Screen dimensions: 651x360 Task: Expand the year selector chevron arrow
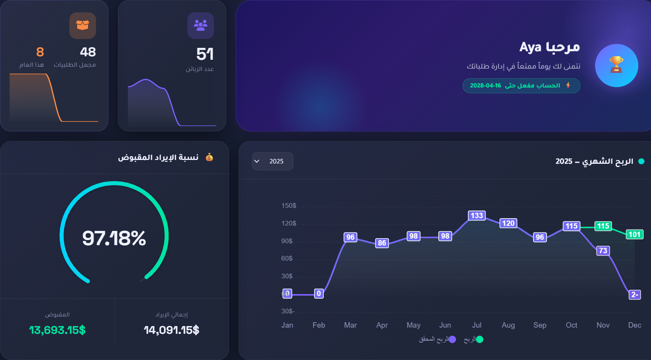[x=257, y=161]
